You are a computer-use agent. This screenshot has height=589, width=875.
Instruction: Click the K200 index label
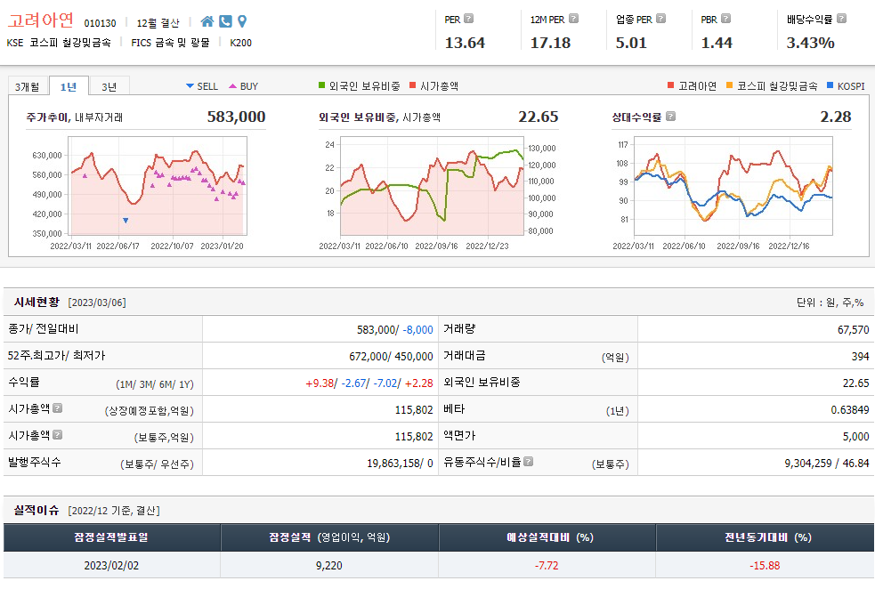click(x=240, y=43)
